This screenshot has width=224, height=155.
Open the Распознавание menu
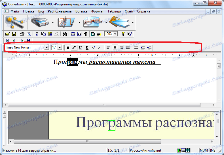point(60,11)
